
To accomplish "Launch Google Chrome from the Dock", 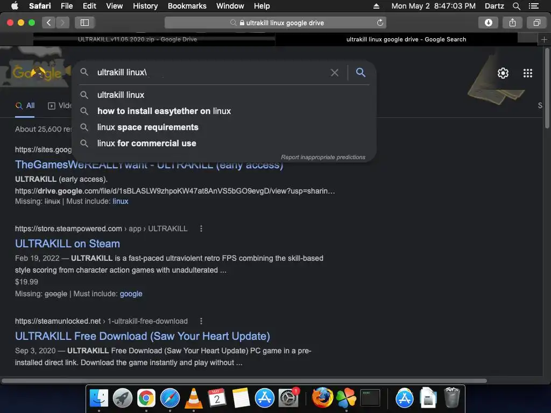I will [146, 398].
